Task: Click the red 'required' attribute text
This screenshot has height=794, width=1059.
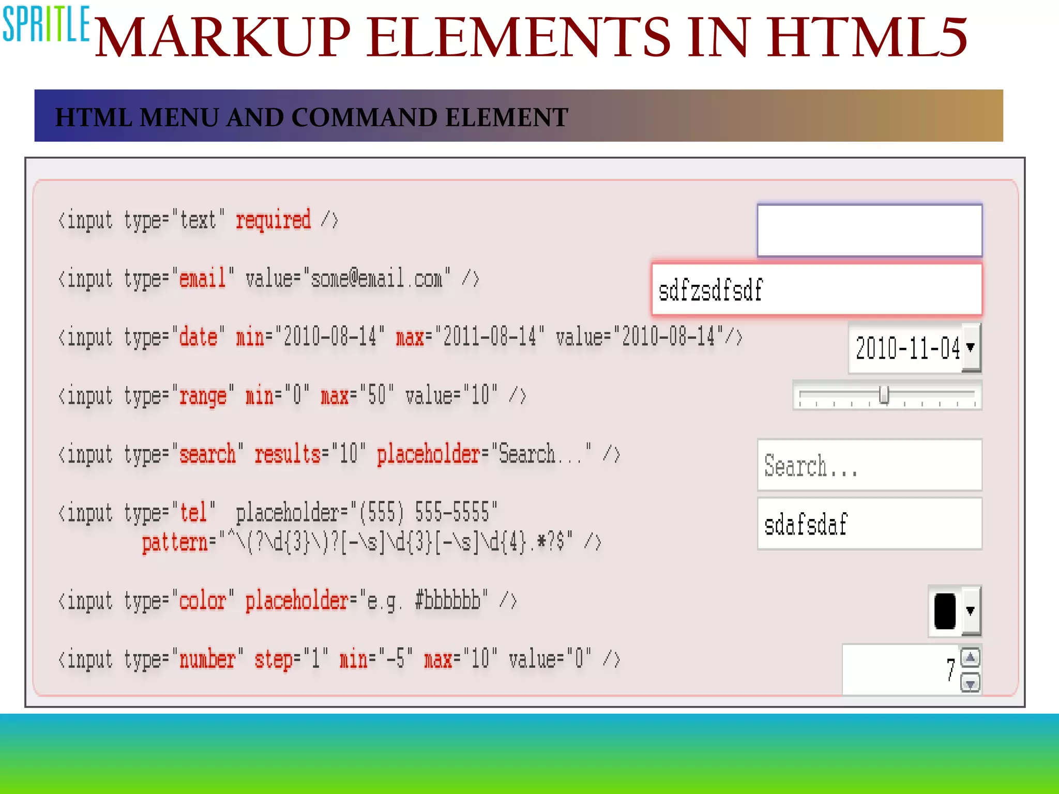Action: point(273,220)
